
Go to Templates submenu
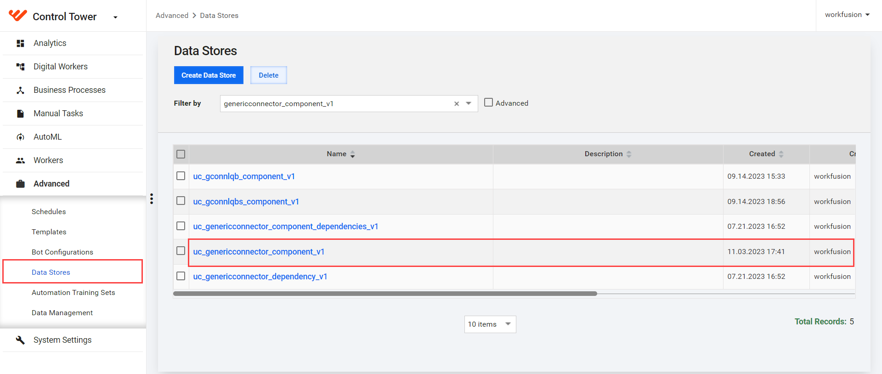(49, 232)
